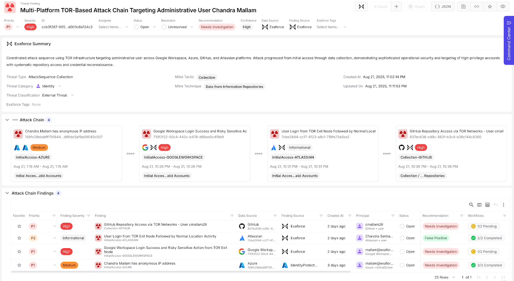Open Priority column filter menu
The image size is (514, 281).
[x=54, y=216]
